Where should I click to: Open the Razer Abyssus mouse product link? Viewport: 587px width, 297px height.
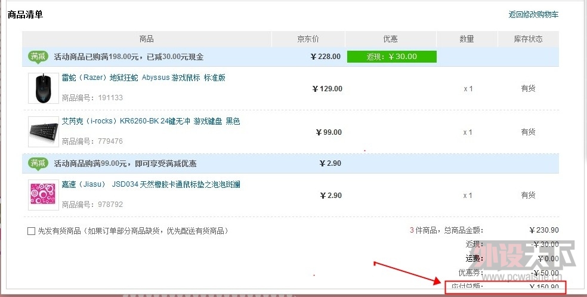pos(143,78)
